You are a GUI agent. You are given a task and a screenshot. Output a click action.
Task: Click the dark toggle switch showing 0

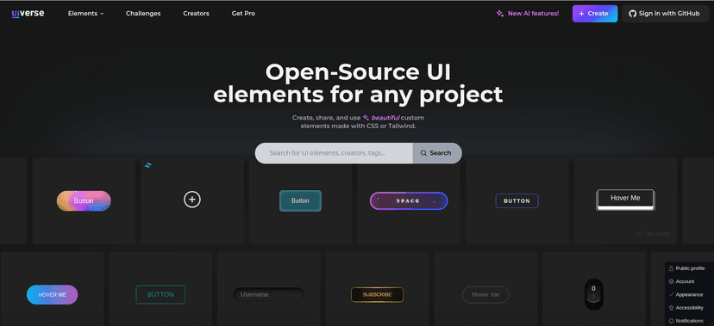click(593, 294)
